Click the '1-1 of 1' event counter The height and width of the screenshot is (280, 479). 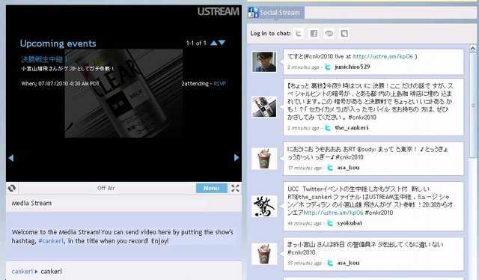(196, 43)
